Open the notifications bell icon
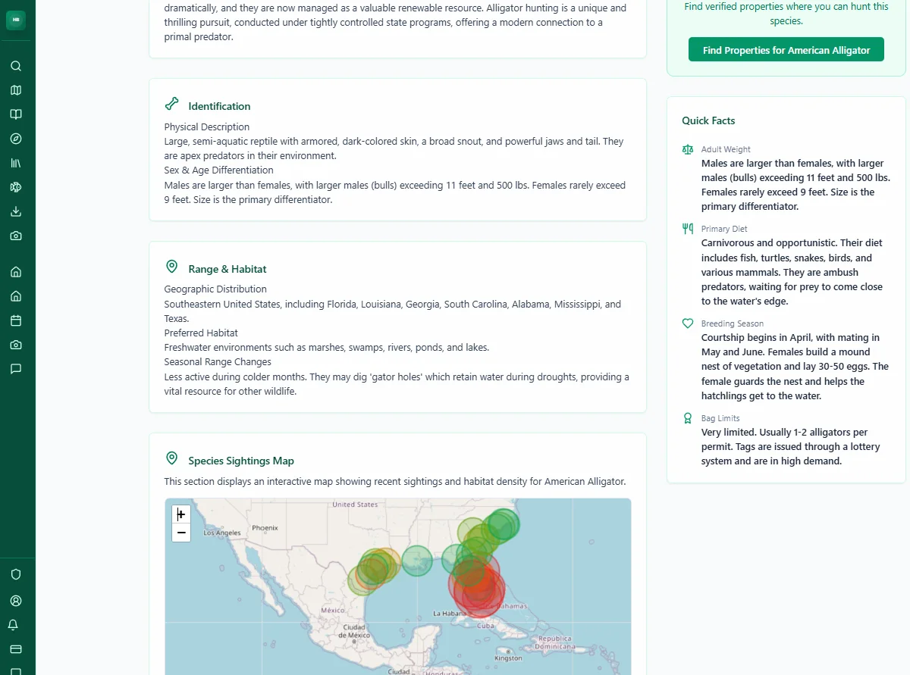This screenshot has width=910, height=675. [13, 625]
